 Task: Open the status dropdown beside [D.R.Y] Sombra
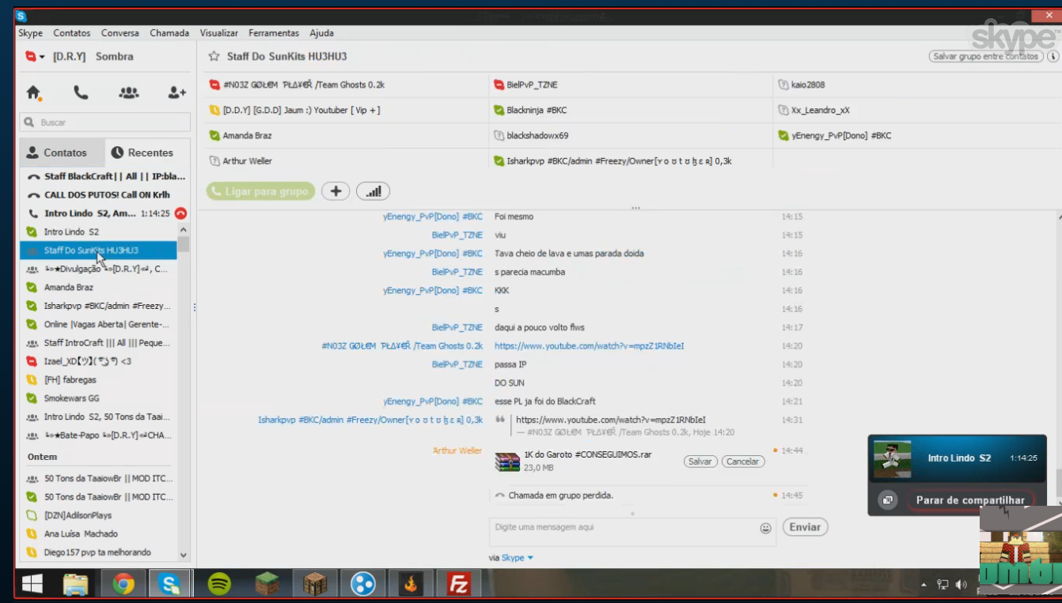42,57
